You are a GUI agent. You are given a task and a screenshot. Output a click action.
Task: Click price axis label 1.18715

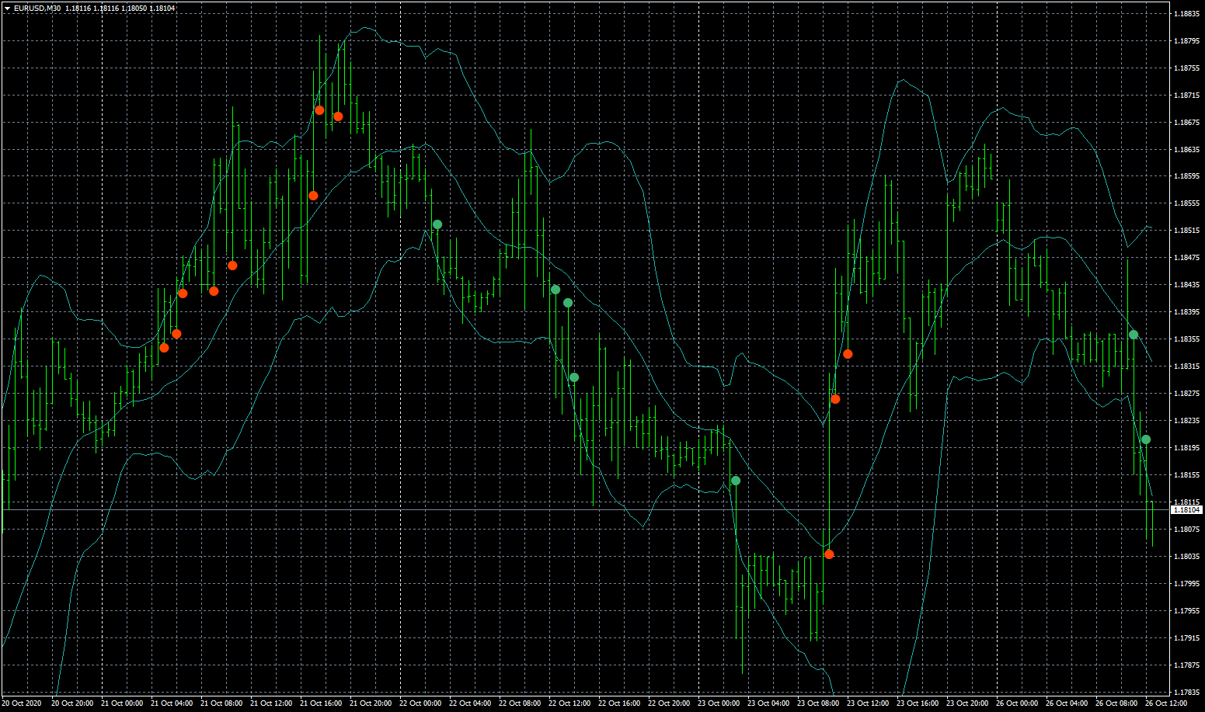[x=1186, y=96]
